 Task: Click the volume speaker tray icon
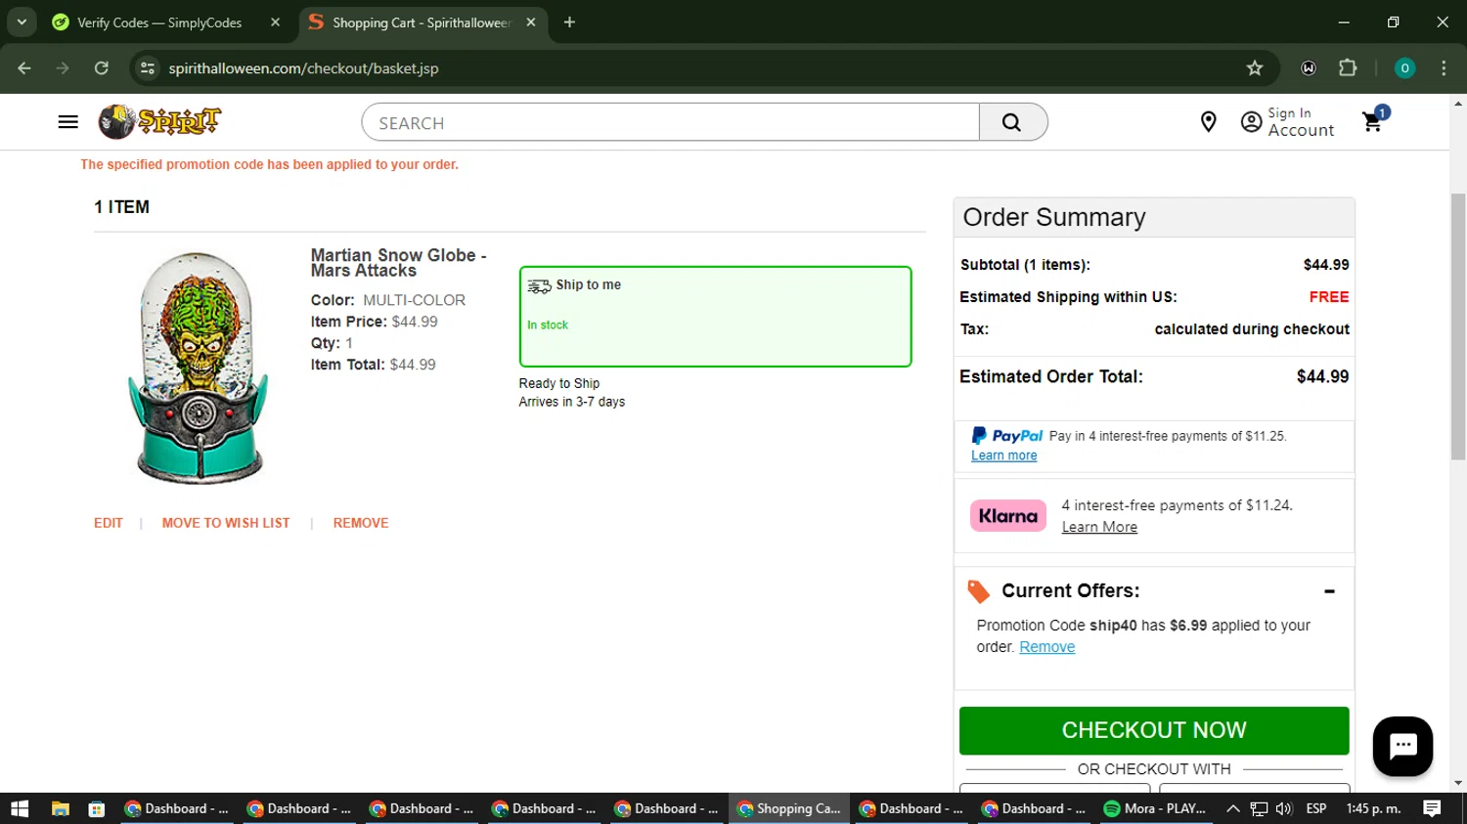(1284, 808)
